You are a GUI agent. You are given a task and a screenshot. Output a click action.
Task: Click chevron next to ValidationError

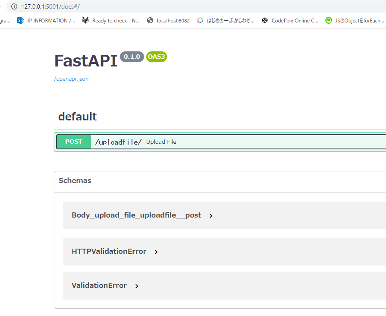click(x=137, y=286)
